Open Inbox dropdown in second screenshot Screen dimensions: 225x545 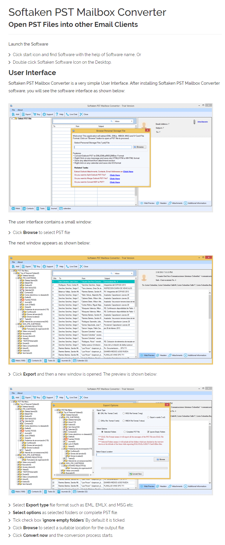(131, 273)
